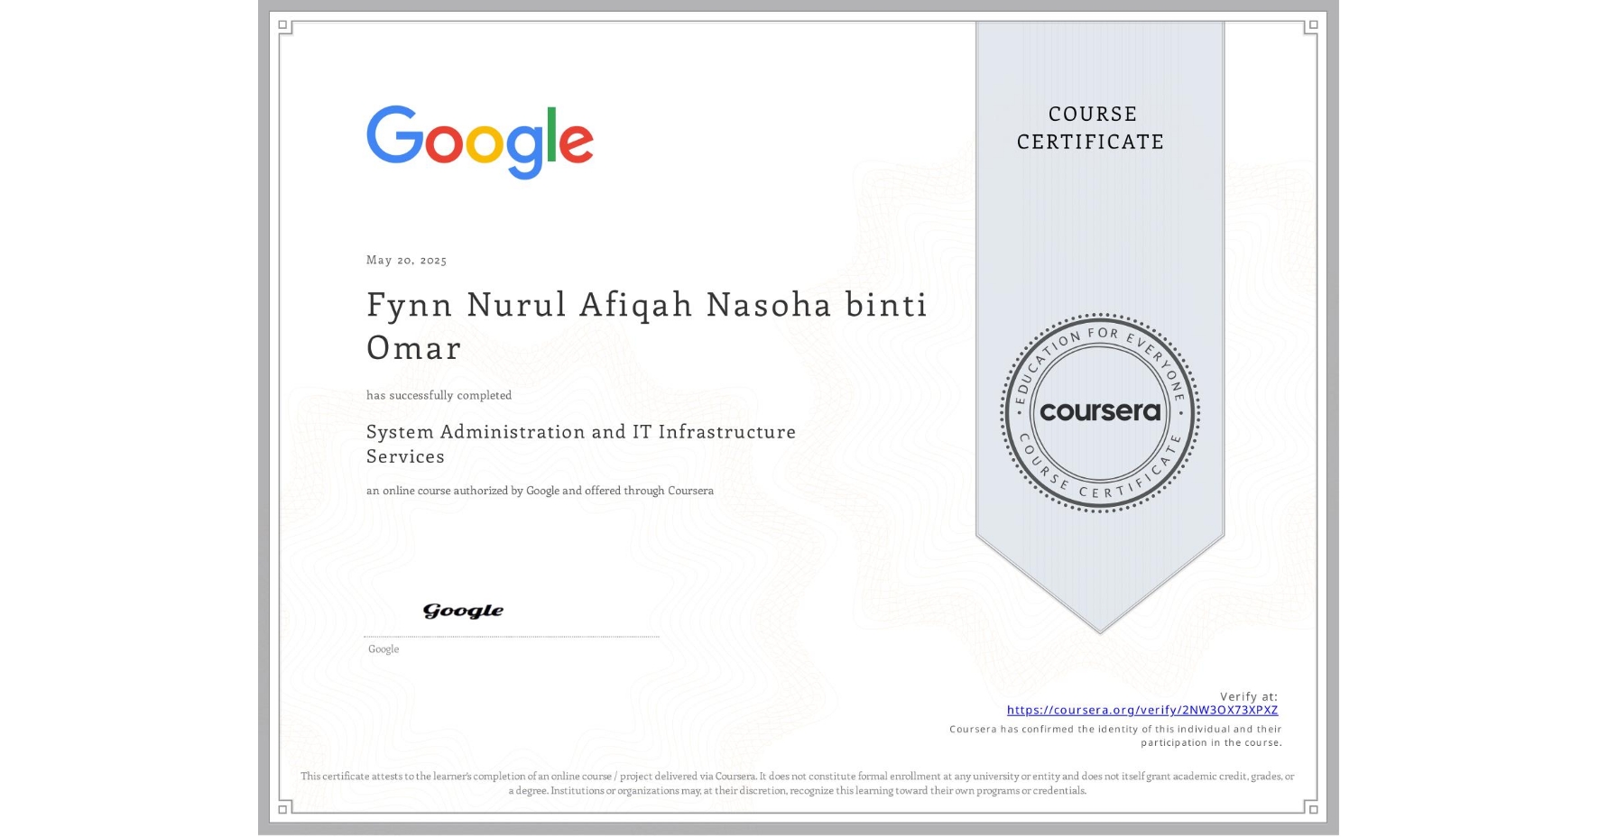Click the disclaimer 'This certificate attests to' line
This screenshot has width=1599, height=837.
point(797,776)
